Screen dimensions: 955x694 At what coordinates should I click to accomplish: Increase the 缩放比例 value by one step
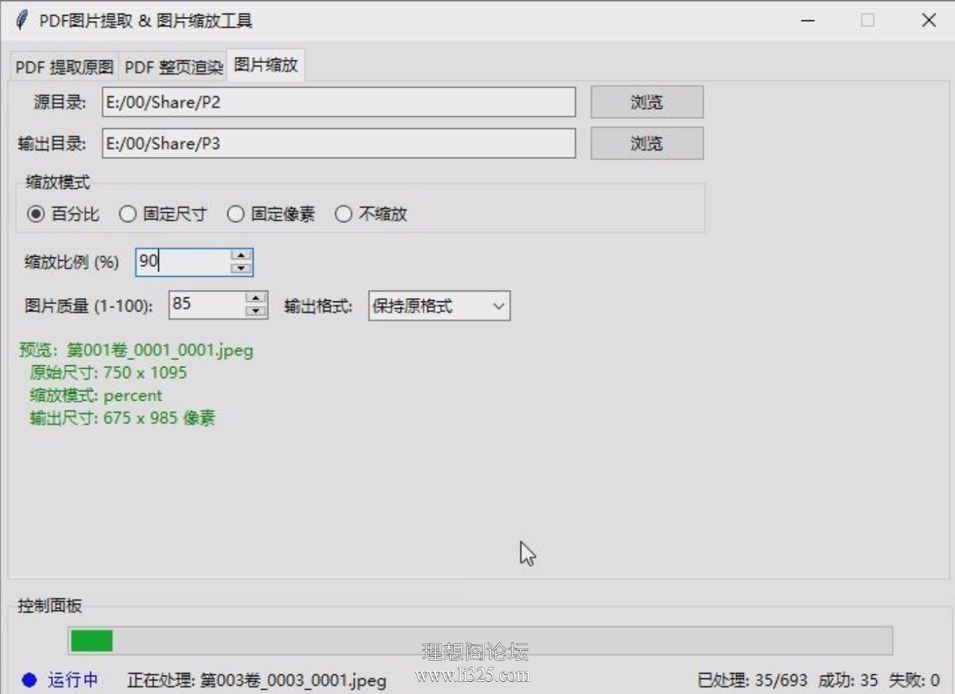pyautogui.click(x=241, y=255)
